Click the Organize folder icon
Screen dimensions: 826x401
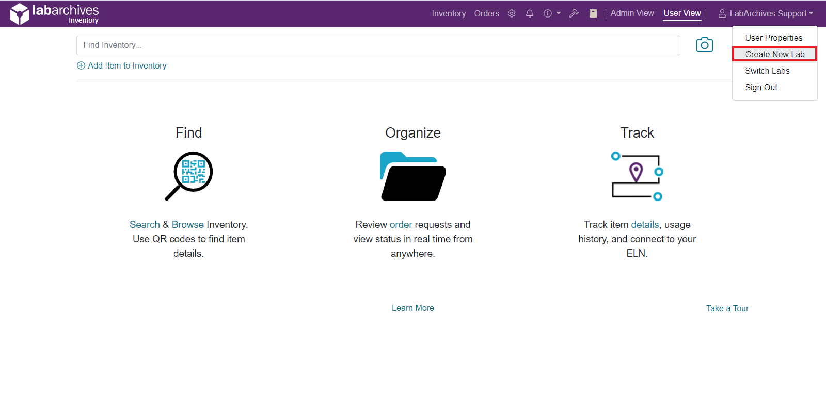click(413, 176)
